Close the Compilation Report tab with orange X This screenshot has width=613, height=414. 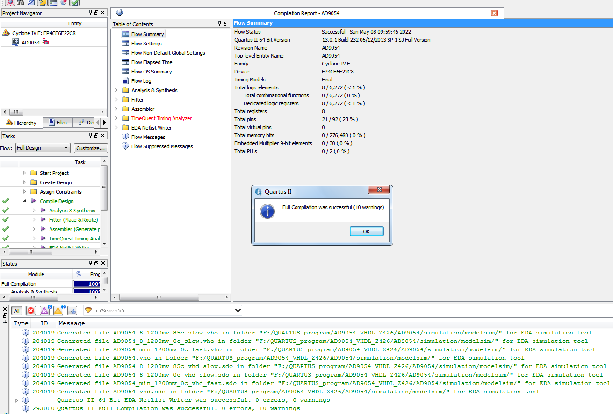tap(494, 13)
